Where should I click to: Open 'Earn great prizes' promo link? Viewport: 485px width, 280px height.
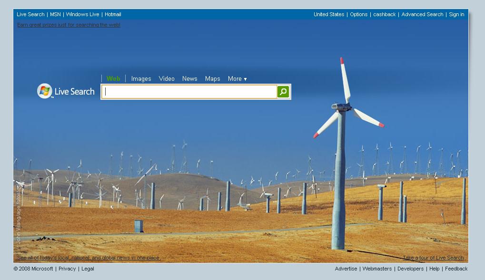(x=69, y=25)
